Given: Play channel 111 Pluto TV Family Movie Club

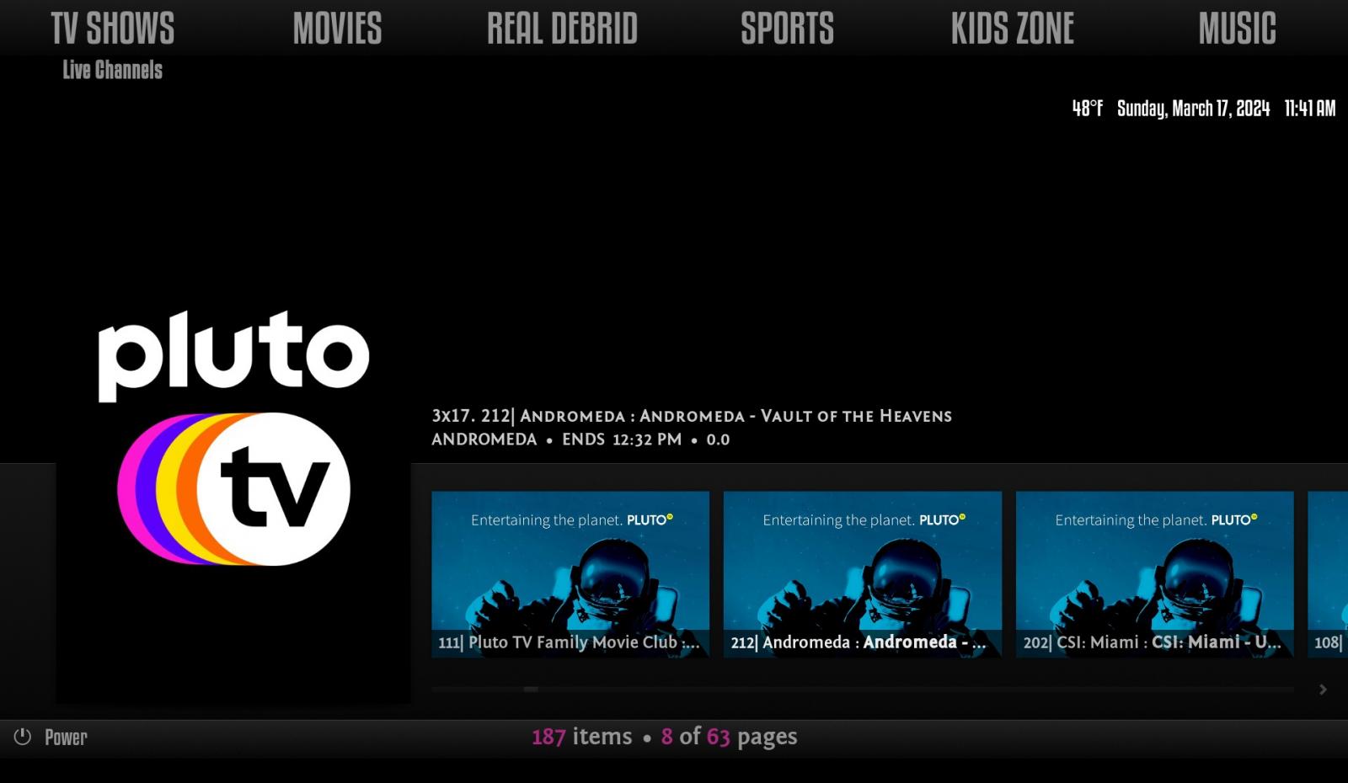Looking at the screenshot, I should point(570,574).
